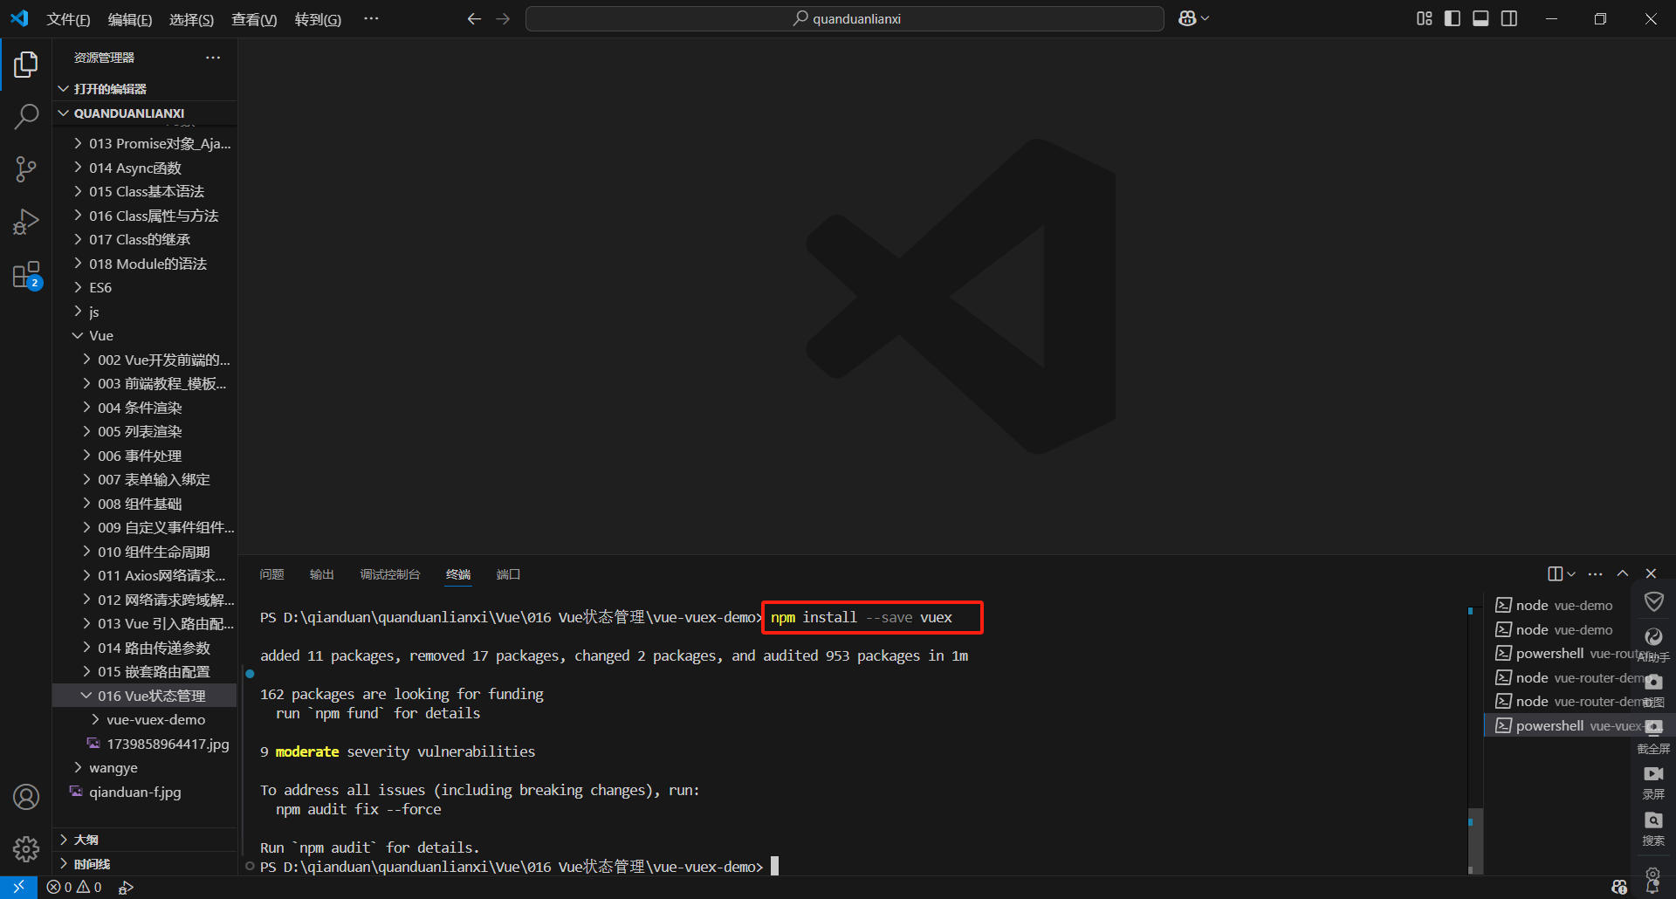Viewport: 1676px width, 899px height.
Task: Click the 搜索 floating search tool
Action: point(1653,828)
